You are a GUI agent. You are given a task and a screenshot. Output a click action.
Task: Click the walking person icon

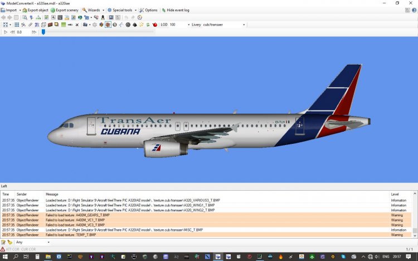pos(103,17)
